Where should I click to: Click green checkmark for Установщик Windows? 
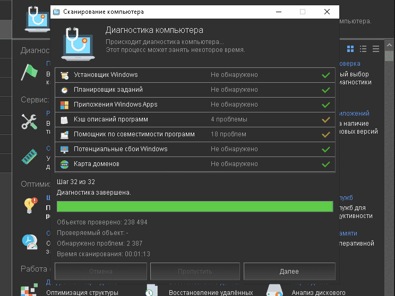click(326, 75)
